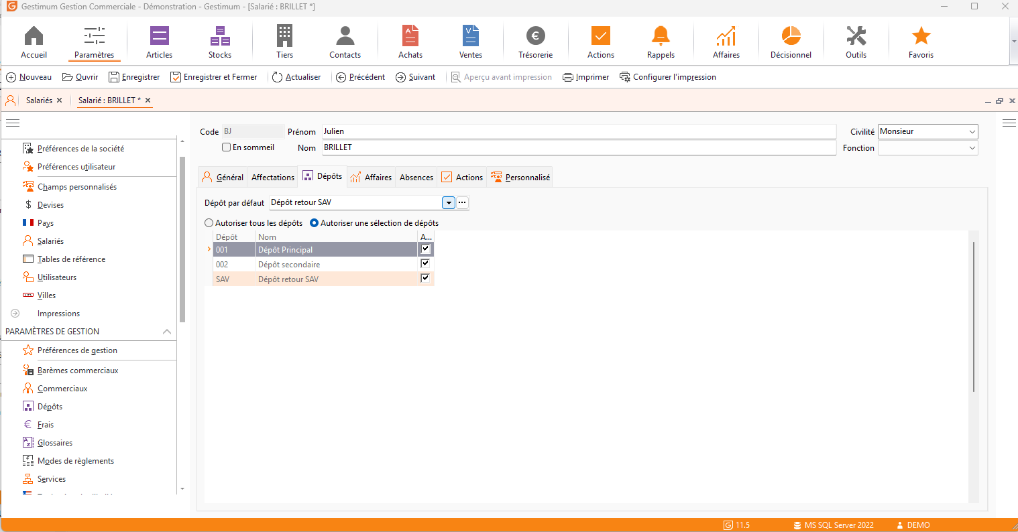Click the sidebar vertical scrollbar

pyautogui.click(x=182, y=240)
